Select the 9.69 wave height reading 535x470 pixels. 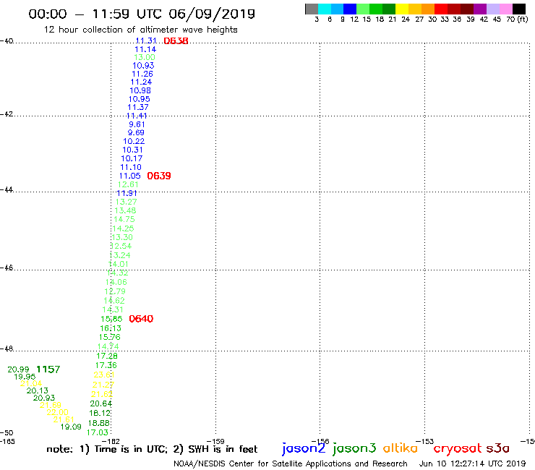(136, 132)
